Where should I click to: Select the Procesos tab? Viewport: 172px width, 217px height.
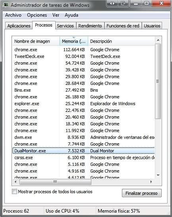44,25
